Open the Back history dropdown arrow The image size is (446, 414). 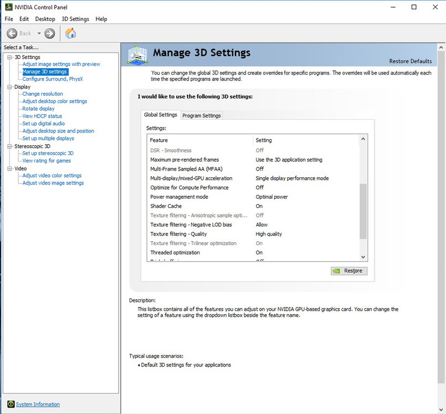[x=39, y=33]
